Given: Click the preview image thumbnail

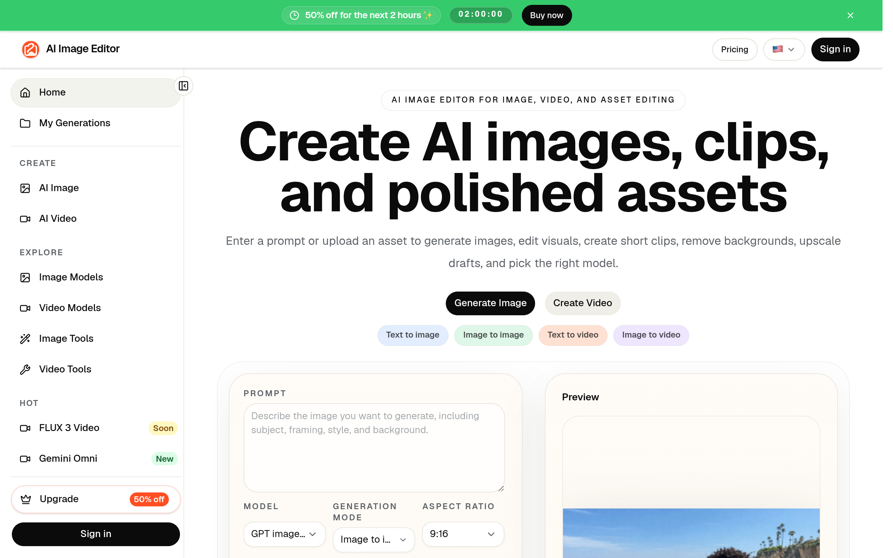Looking at the screenshot, I should pyautogui.click(x=691, y=533).
